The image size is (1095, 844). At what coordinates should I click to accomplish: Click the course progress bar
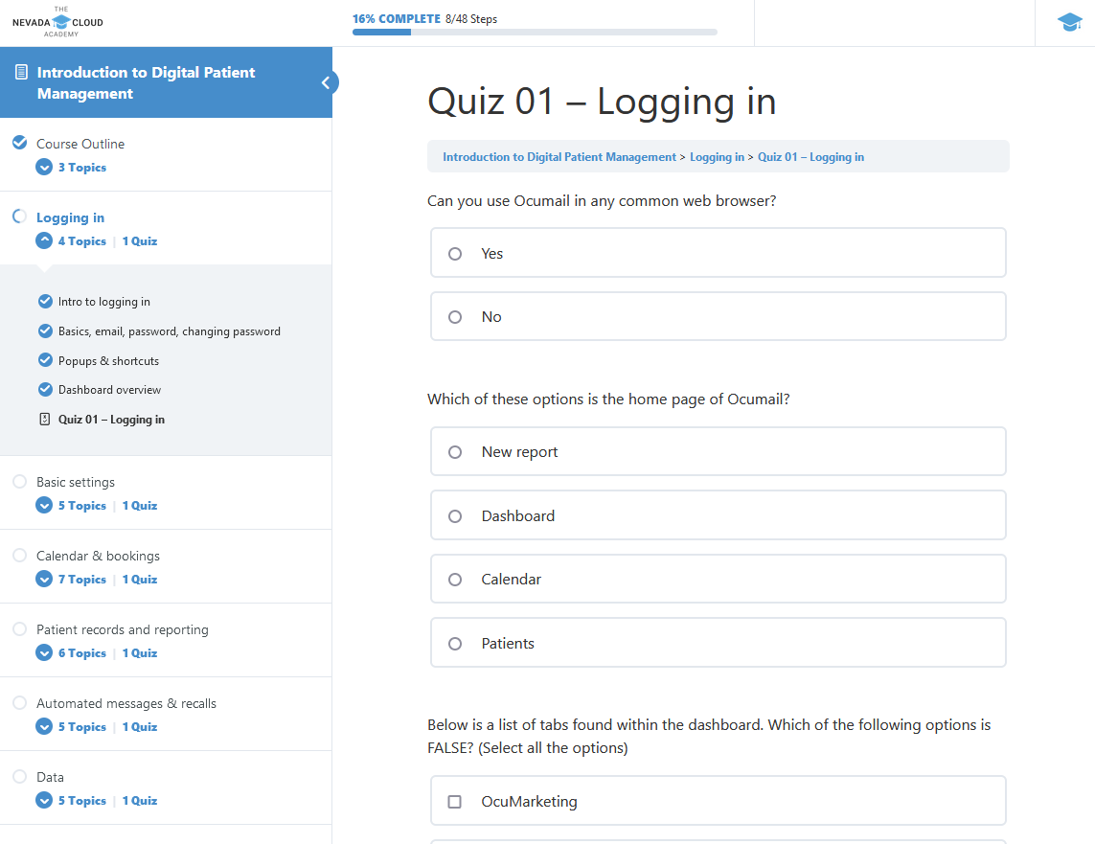535,33
